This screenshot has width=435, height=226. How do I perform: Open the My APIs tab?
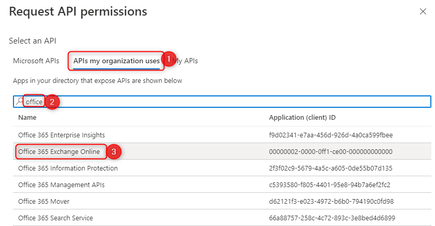(187, 61)
